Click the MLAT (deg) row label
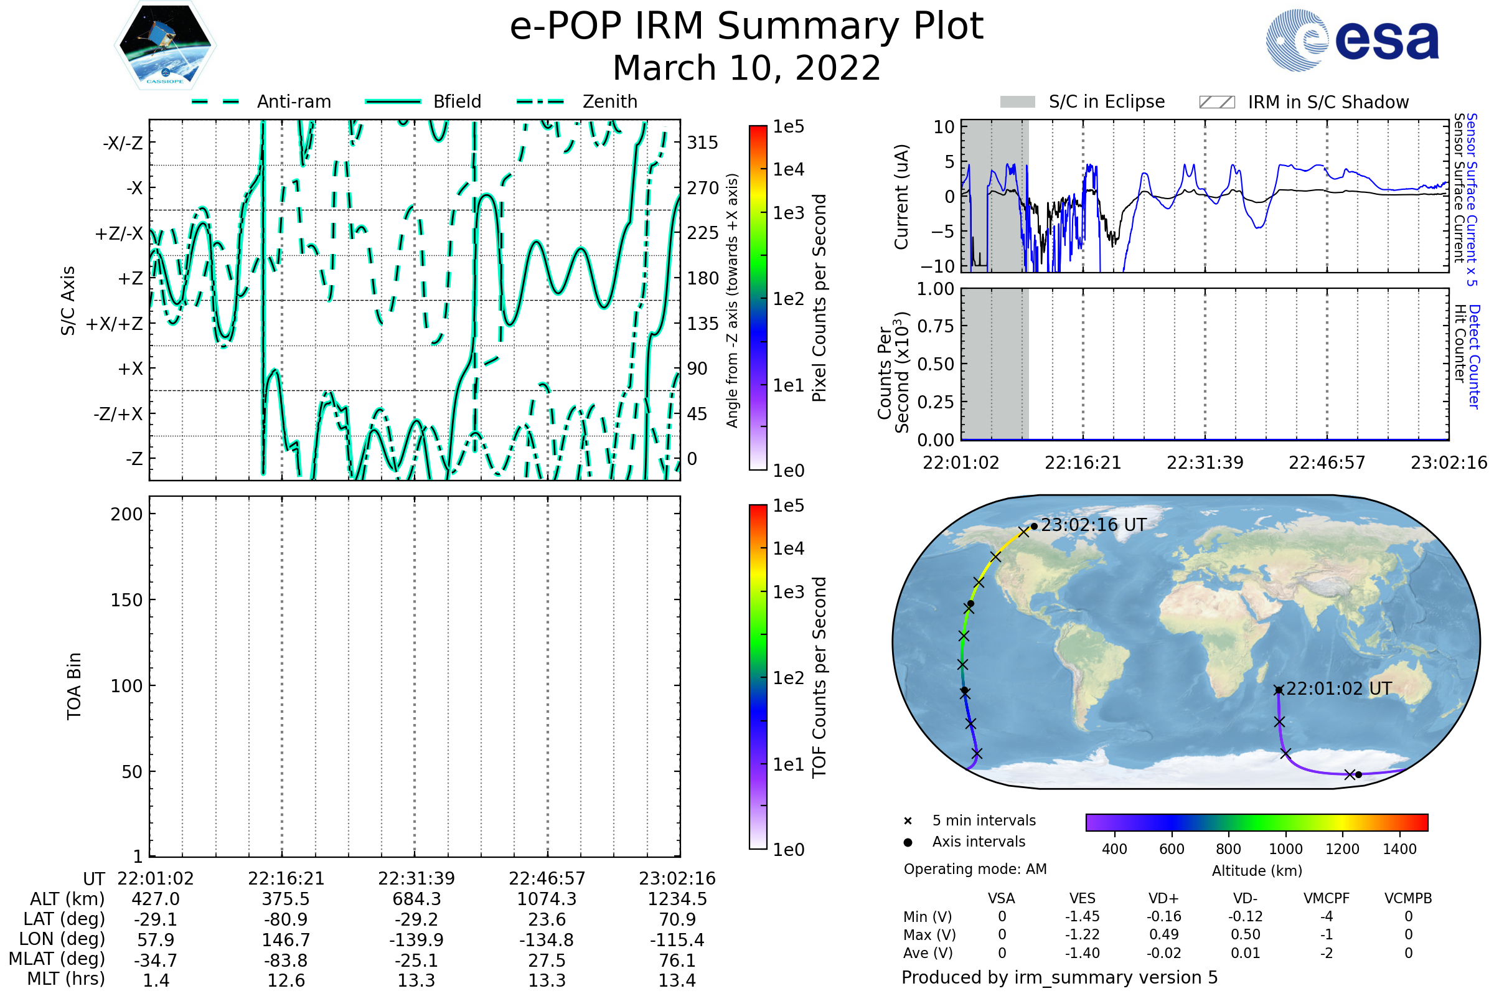Screen dimensions: 1494x996 (x=57, y=959)
